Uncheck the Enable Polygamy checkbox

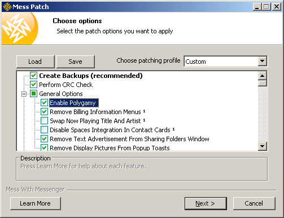(x=44, y=103)
